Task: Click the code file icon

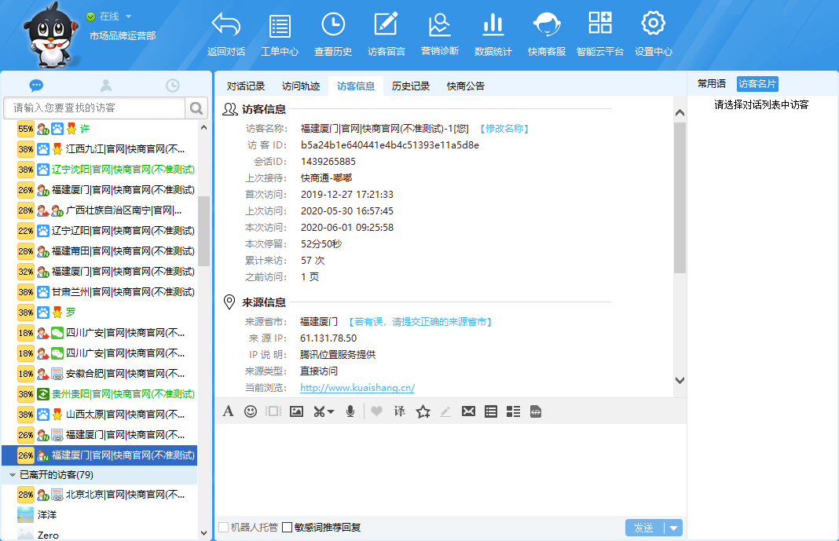Action: 536,411
